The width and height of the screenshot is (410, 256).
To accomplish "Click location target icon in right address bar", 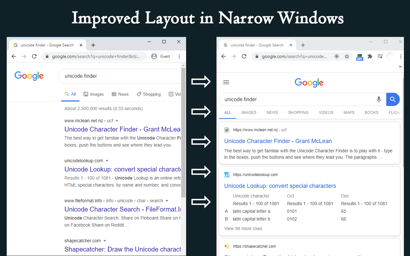I will click(337, 56).
